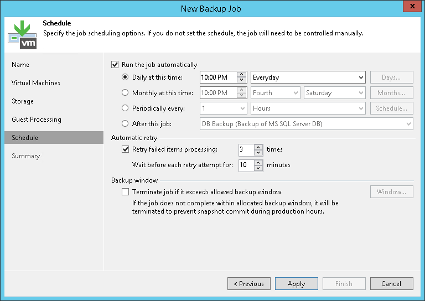
Task: Open the DB Backup job dropdown
Action: click(x=306, y=123)
